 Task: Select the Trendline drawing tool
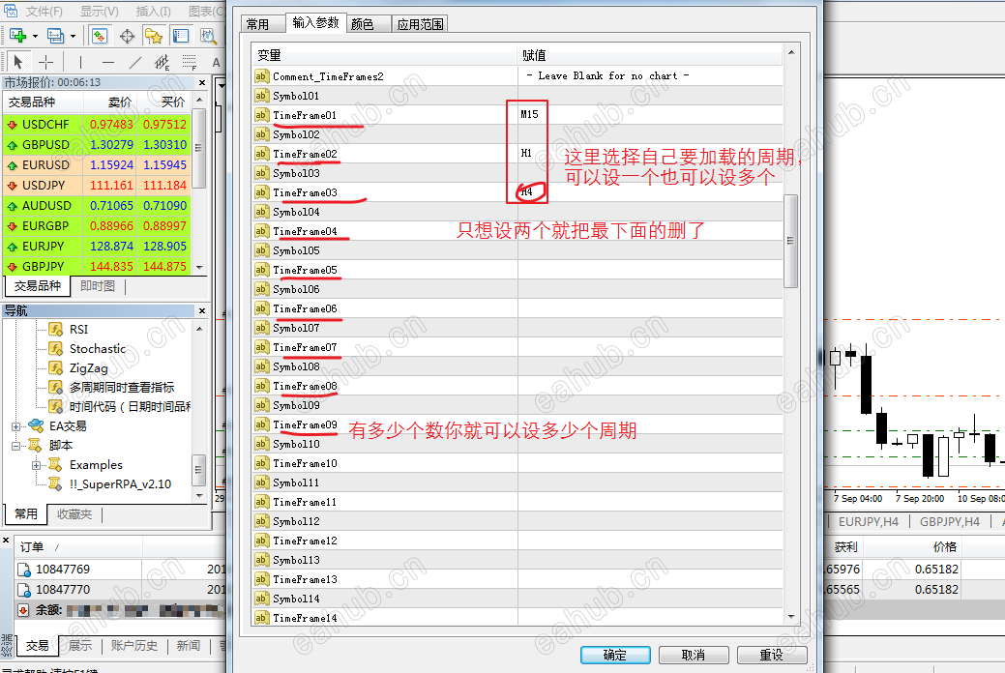134,62
